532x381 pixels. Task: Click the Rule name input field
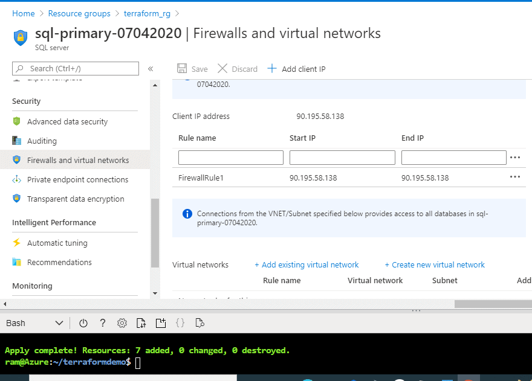coord(230,158)
